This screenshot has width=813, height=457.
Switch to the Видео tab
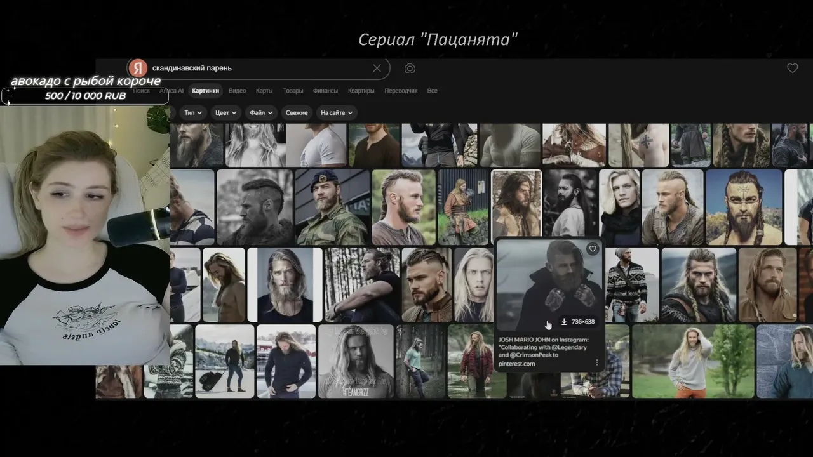pos(237,91)
